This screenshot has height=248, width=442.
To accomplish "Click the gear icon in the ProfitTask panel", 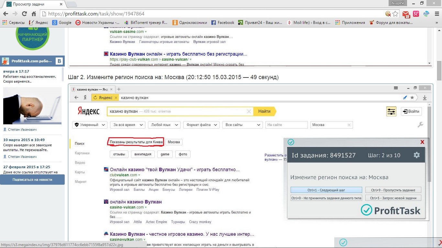I will point(416,155).
